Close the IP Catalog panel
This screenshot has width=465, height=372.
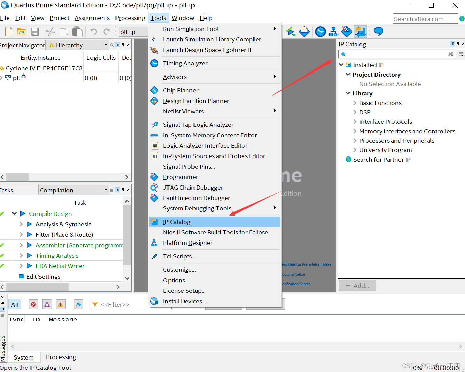click(463, 44)
